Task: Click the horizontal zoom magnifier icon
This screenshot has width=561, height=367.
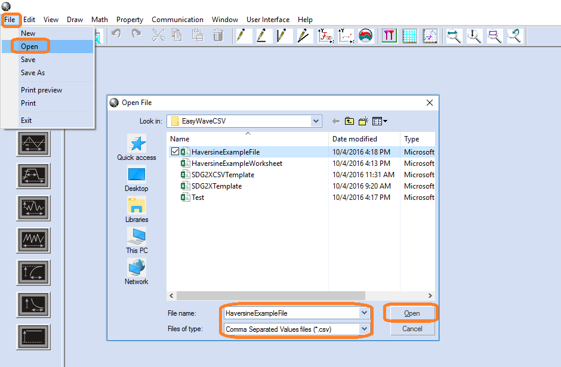Action: 454,36
